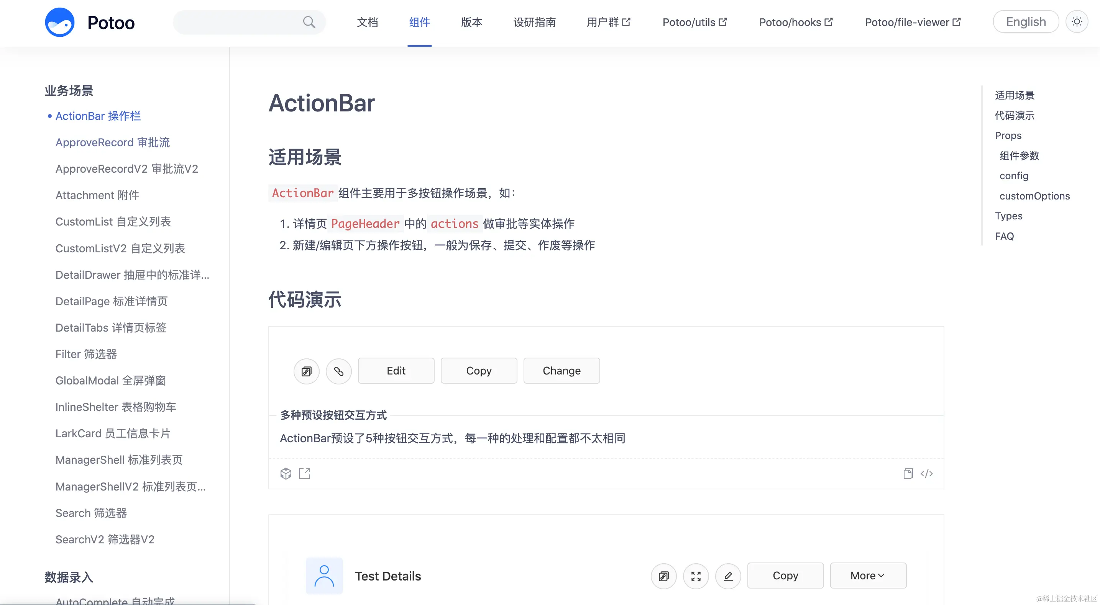
Task: Select ApproveRecordV2 审批流V2 in sidebar
Action: [x=126, y=169]
